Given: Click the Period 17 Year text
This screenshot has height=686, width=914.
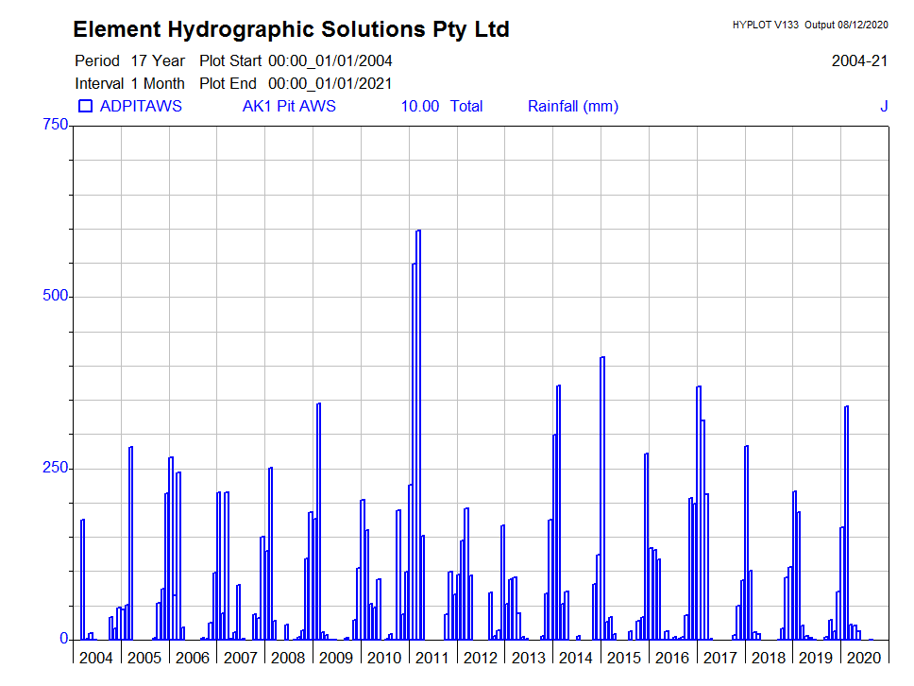Looking at the screenshot, I should pyautogui.click(x=129, y=60).
